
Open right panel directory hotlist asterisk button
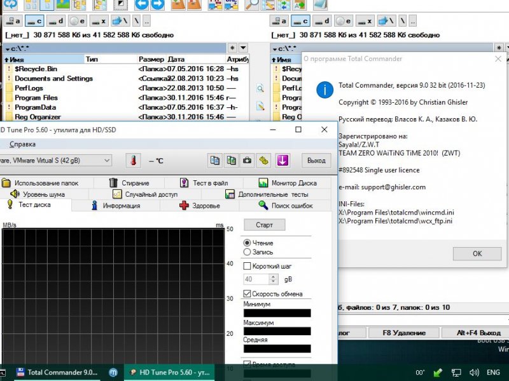[x=499, y=48]
